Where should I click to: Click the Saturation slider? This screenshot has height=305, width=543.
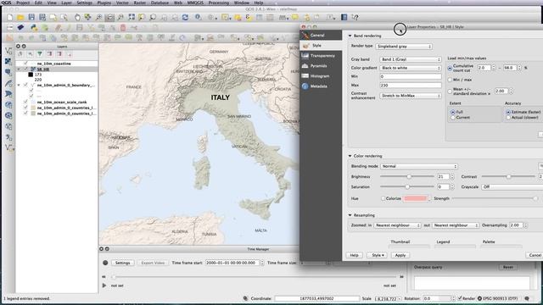pyautogui.click(x=407, y=186)
